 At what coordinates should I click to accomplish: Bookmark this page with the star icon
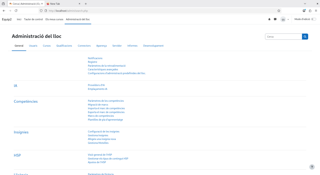279,11
